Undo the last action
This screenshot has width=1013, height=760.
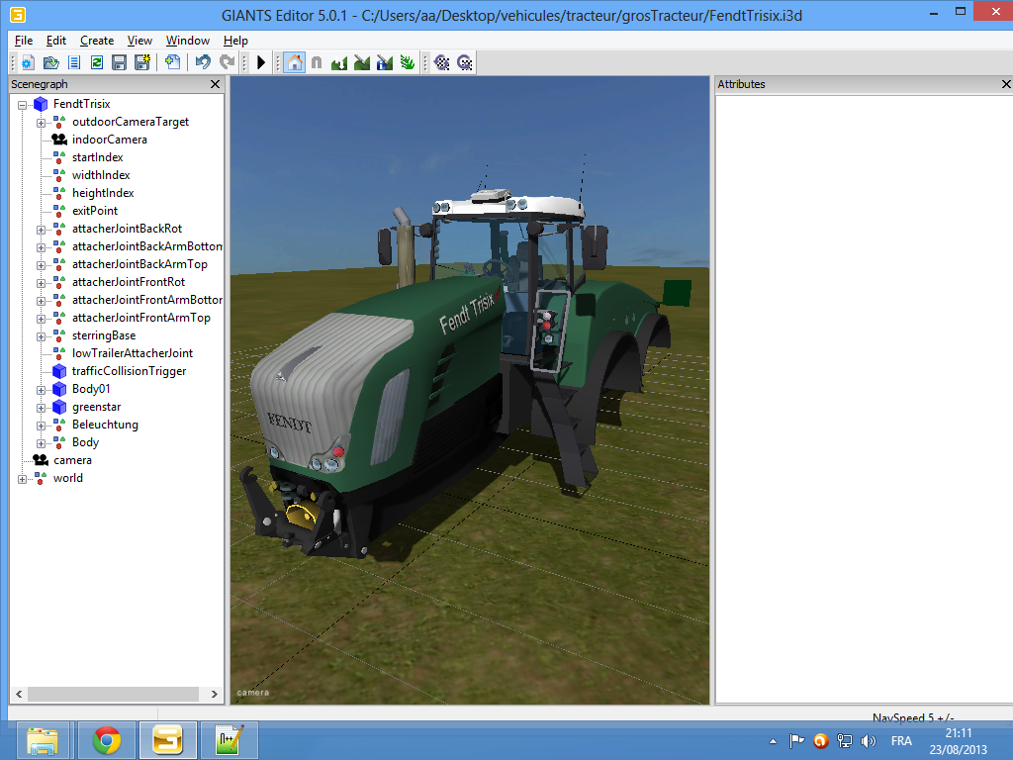tap(203, 62)
